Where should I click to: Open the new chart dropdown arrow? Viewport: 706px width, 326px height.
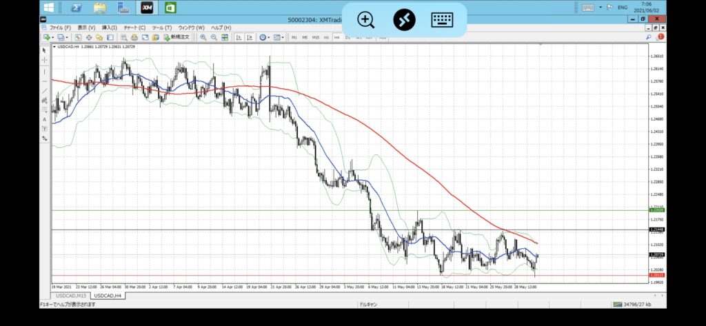53,37
